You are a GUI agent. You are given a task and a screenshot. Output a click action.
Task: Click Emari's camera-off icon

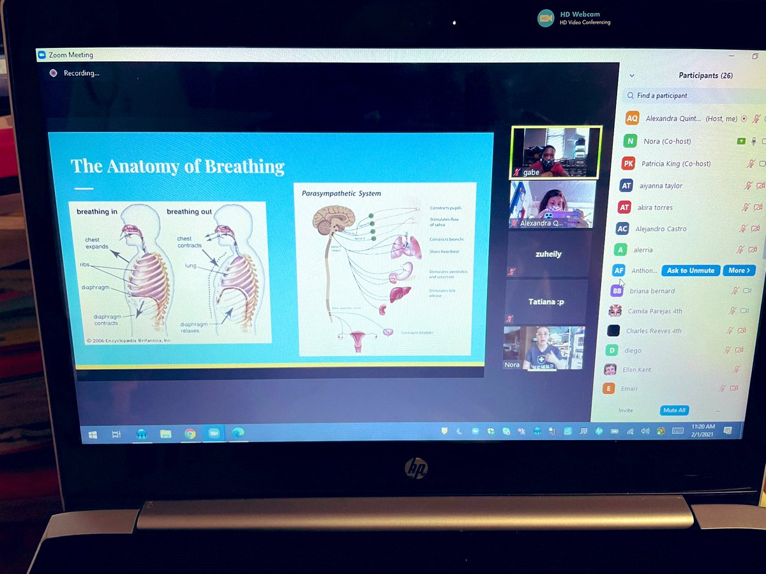[x=734, y=388]
